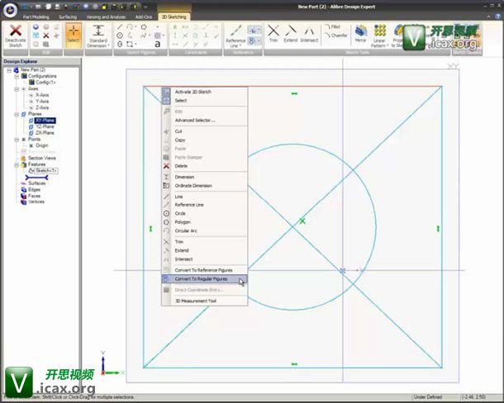Select the Chamfer tool in ribbon
The height and width of the screenshot is (403, 504).
pyautogui.click(x=336, y=36)
